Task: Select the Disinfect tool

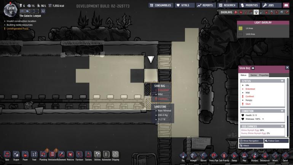Action: click(255, 155)
